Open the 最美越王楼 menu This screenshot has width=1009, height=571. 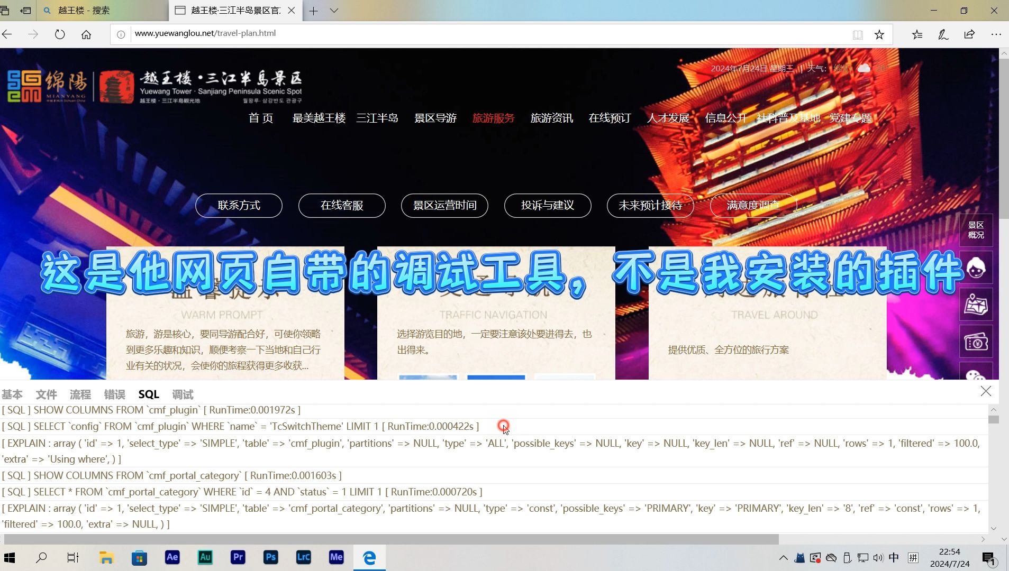tap(319, 118)
